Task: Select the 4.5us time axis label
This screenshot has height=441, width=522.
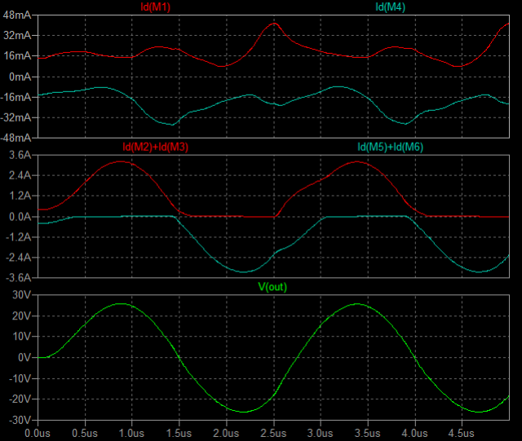Action: (x=462, y=433)
